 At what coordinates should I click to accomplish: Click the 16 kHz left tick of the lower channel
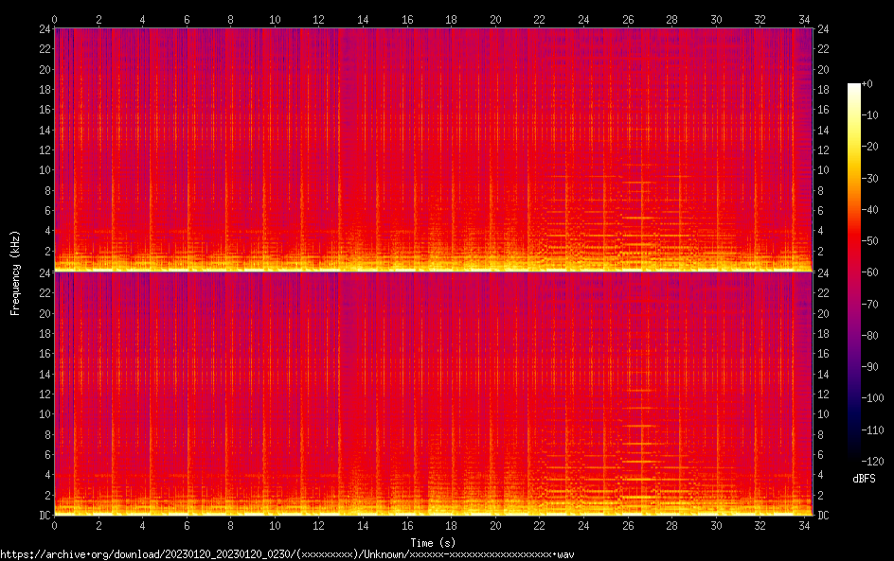click(43, 354)
